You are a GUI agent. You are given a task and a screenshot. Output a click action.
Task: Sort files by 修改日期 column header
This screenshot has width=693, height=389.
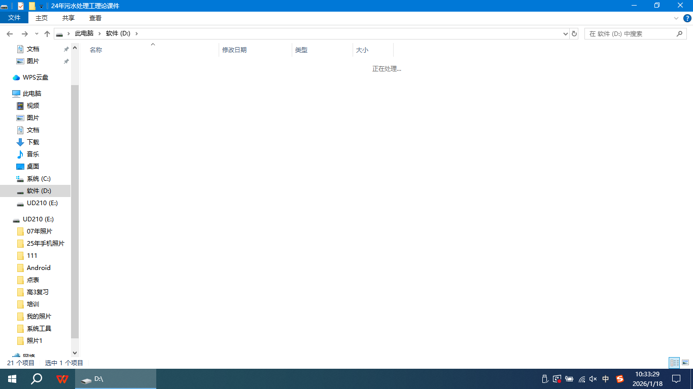(234, 50)
